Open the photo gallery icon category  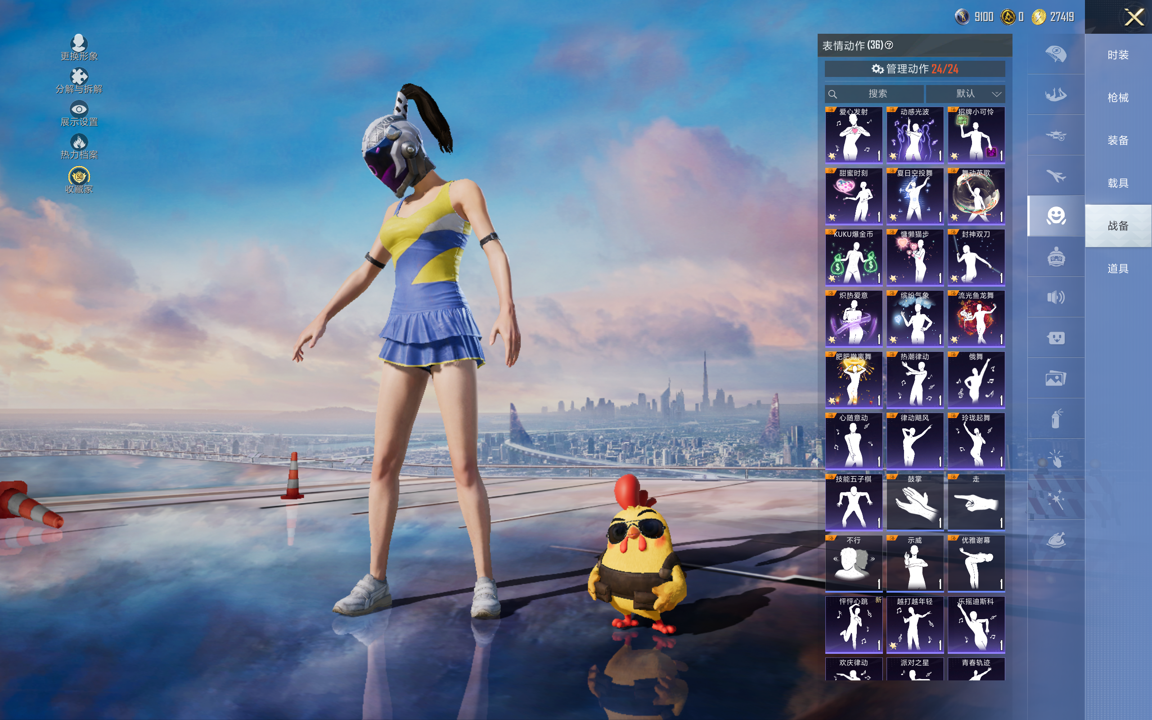click(1056, 378)
